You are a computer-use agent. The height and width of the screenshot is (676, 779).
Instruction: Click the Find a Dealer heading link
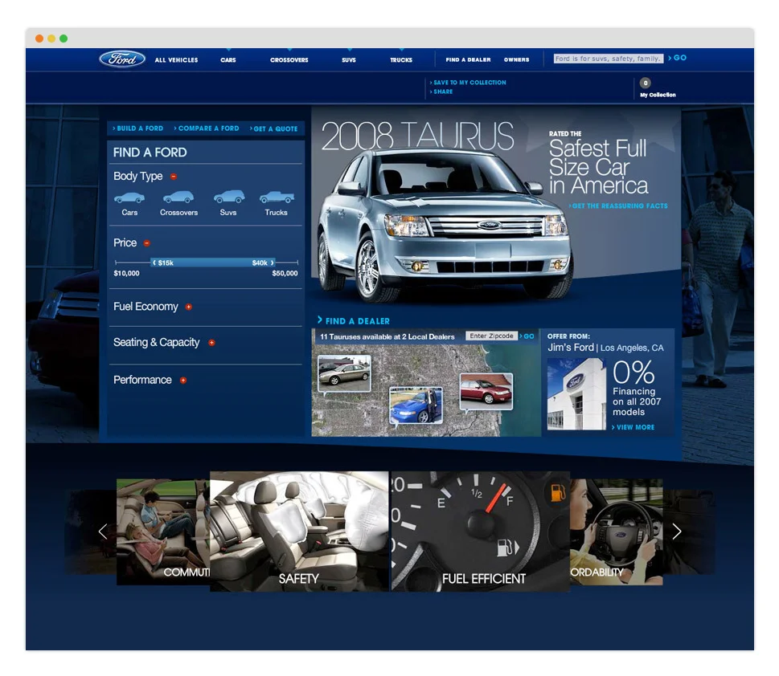pyautogui.click(x=354, y=320)
